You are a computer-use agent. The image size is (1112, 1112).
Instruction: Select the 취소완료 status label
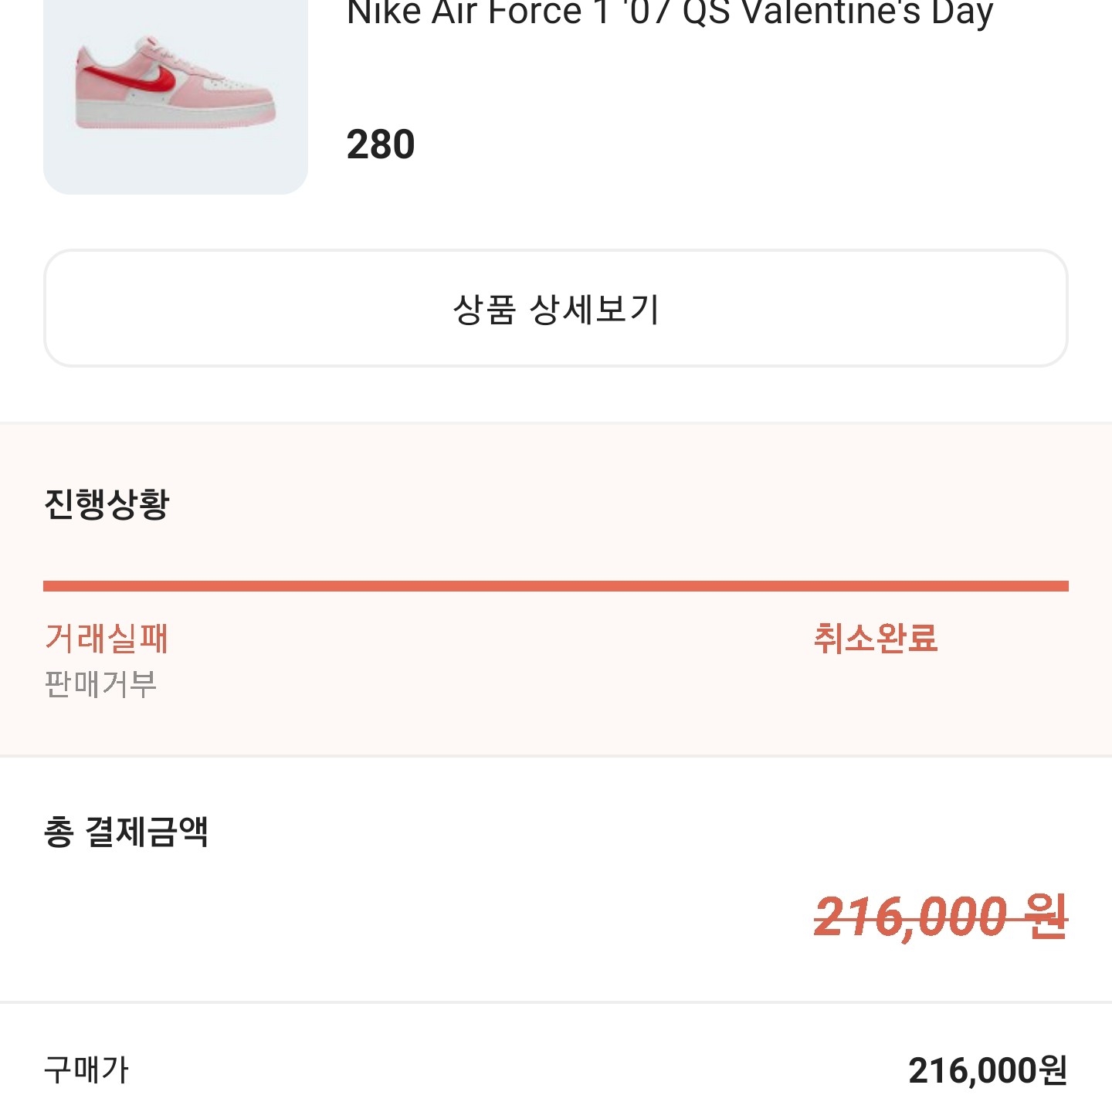point(876,639)
